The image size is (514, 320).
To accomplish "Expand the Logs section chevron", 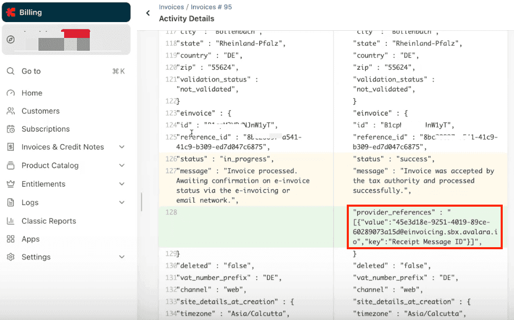I will (122, 203).
